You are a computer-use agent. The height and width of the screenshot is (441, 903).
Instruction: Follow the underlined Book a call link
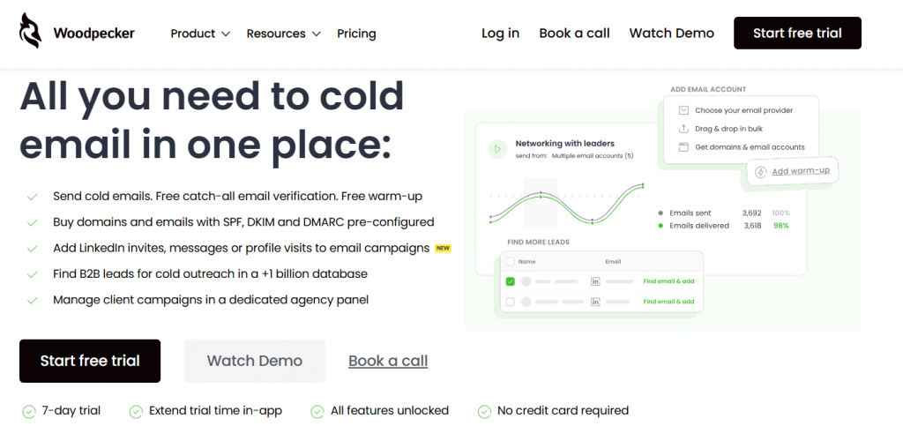tap(388, 361)
